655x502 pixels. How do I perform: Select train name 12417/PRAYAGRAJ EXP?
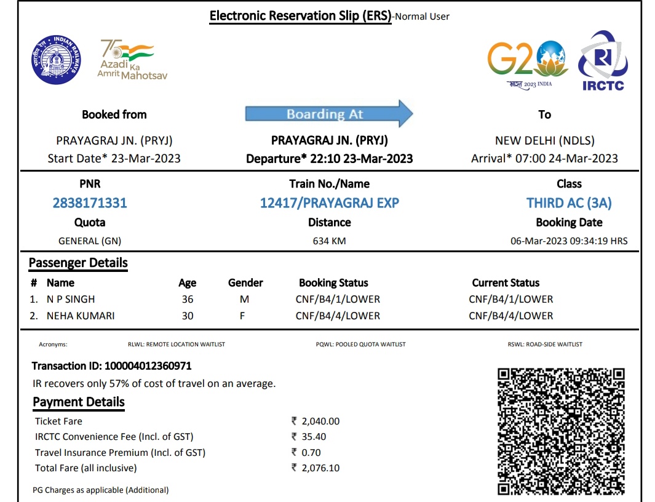(330, 203)
